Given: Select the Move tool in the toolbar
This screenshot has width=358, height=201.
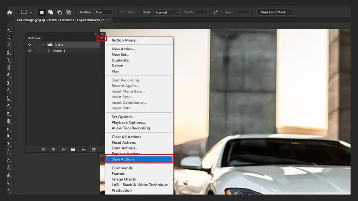Looking at the screenshot, I should [9, 30].
